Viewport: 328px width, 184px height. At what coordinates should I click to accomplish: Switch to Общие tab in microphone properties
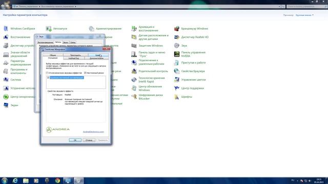[53, 55]
